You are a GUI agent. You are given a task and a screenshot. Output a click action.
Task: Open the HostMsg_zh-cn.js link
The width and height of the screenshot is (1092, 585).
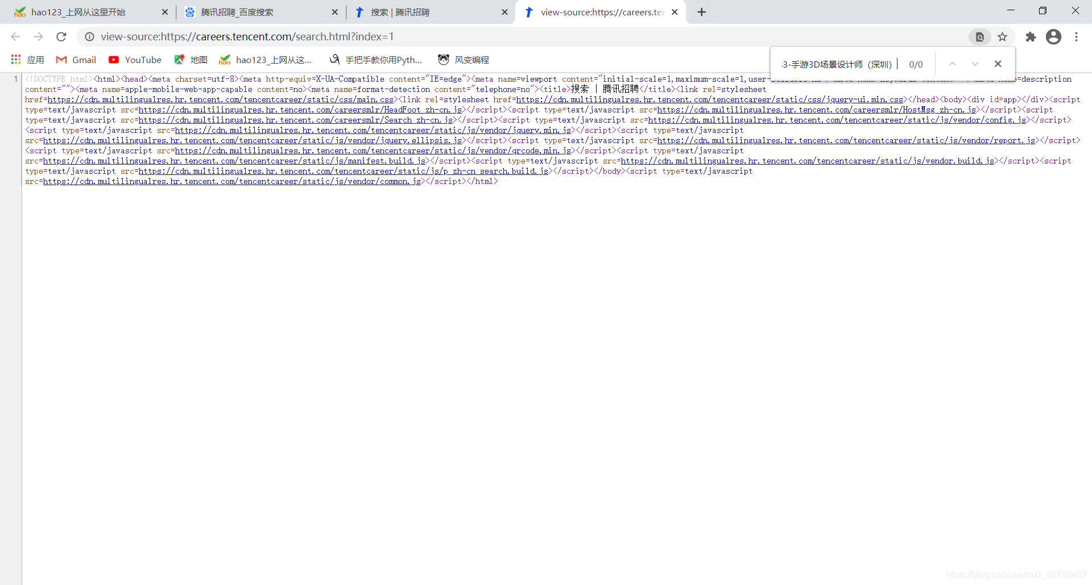tap(817, 110)
